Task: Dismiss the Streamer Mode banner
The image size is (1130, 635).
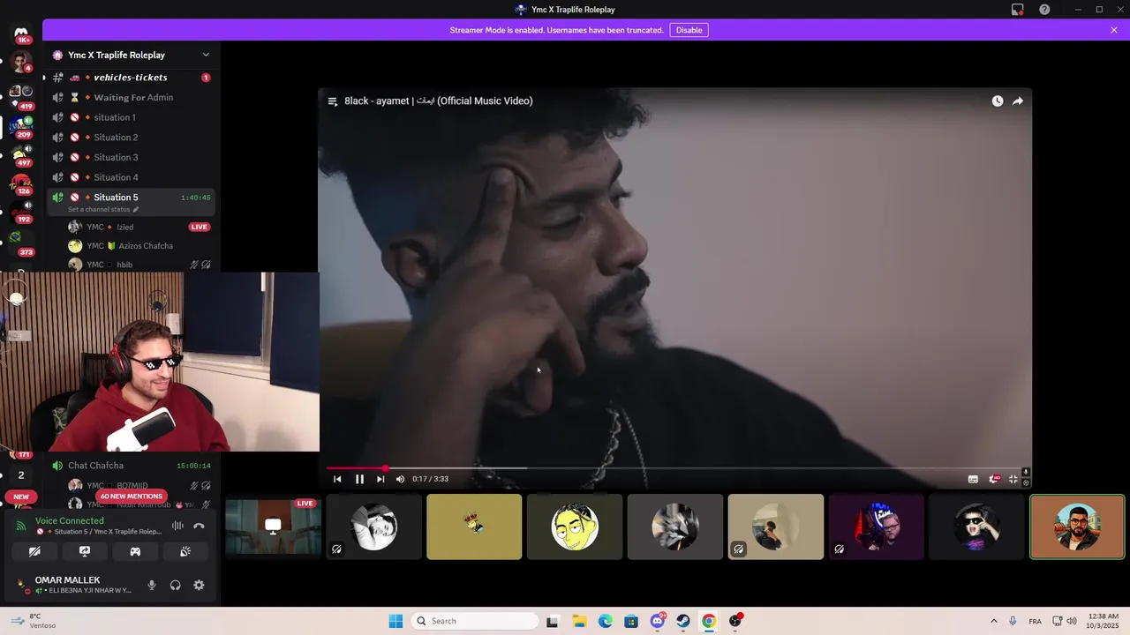Action: pyautogui.click(x=1114, y=30)
